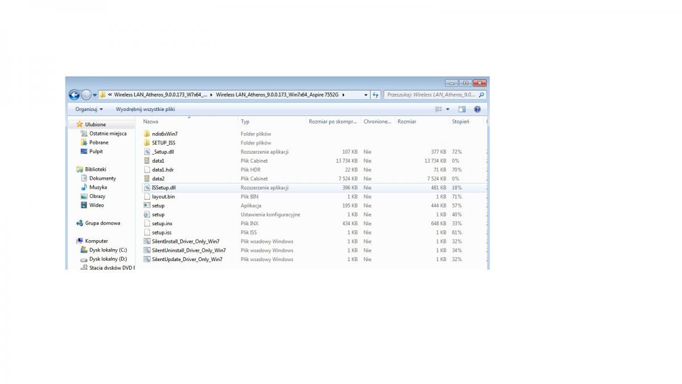Click the address bar folder icon
This screenshot has height=384, width=682.
[x=102, y=94]
